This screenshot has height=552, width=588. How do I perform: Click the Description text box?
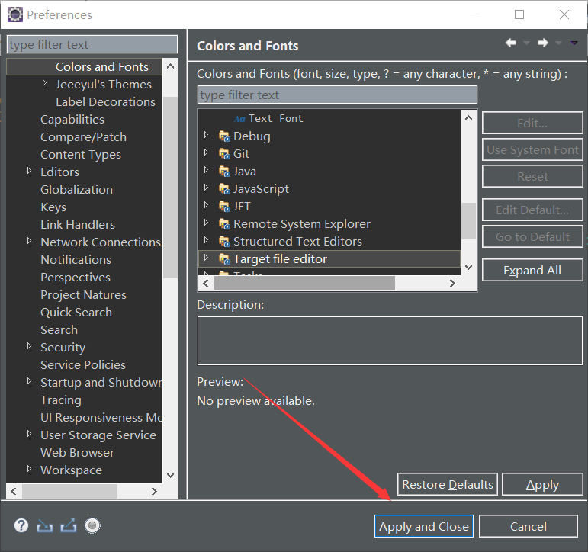click(x=390, y=341)
